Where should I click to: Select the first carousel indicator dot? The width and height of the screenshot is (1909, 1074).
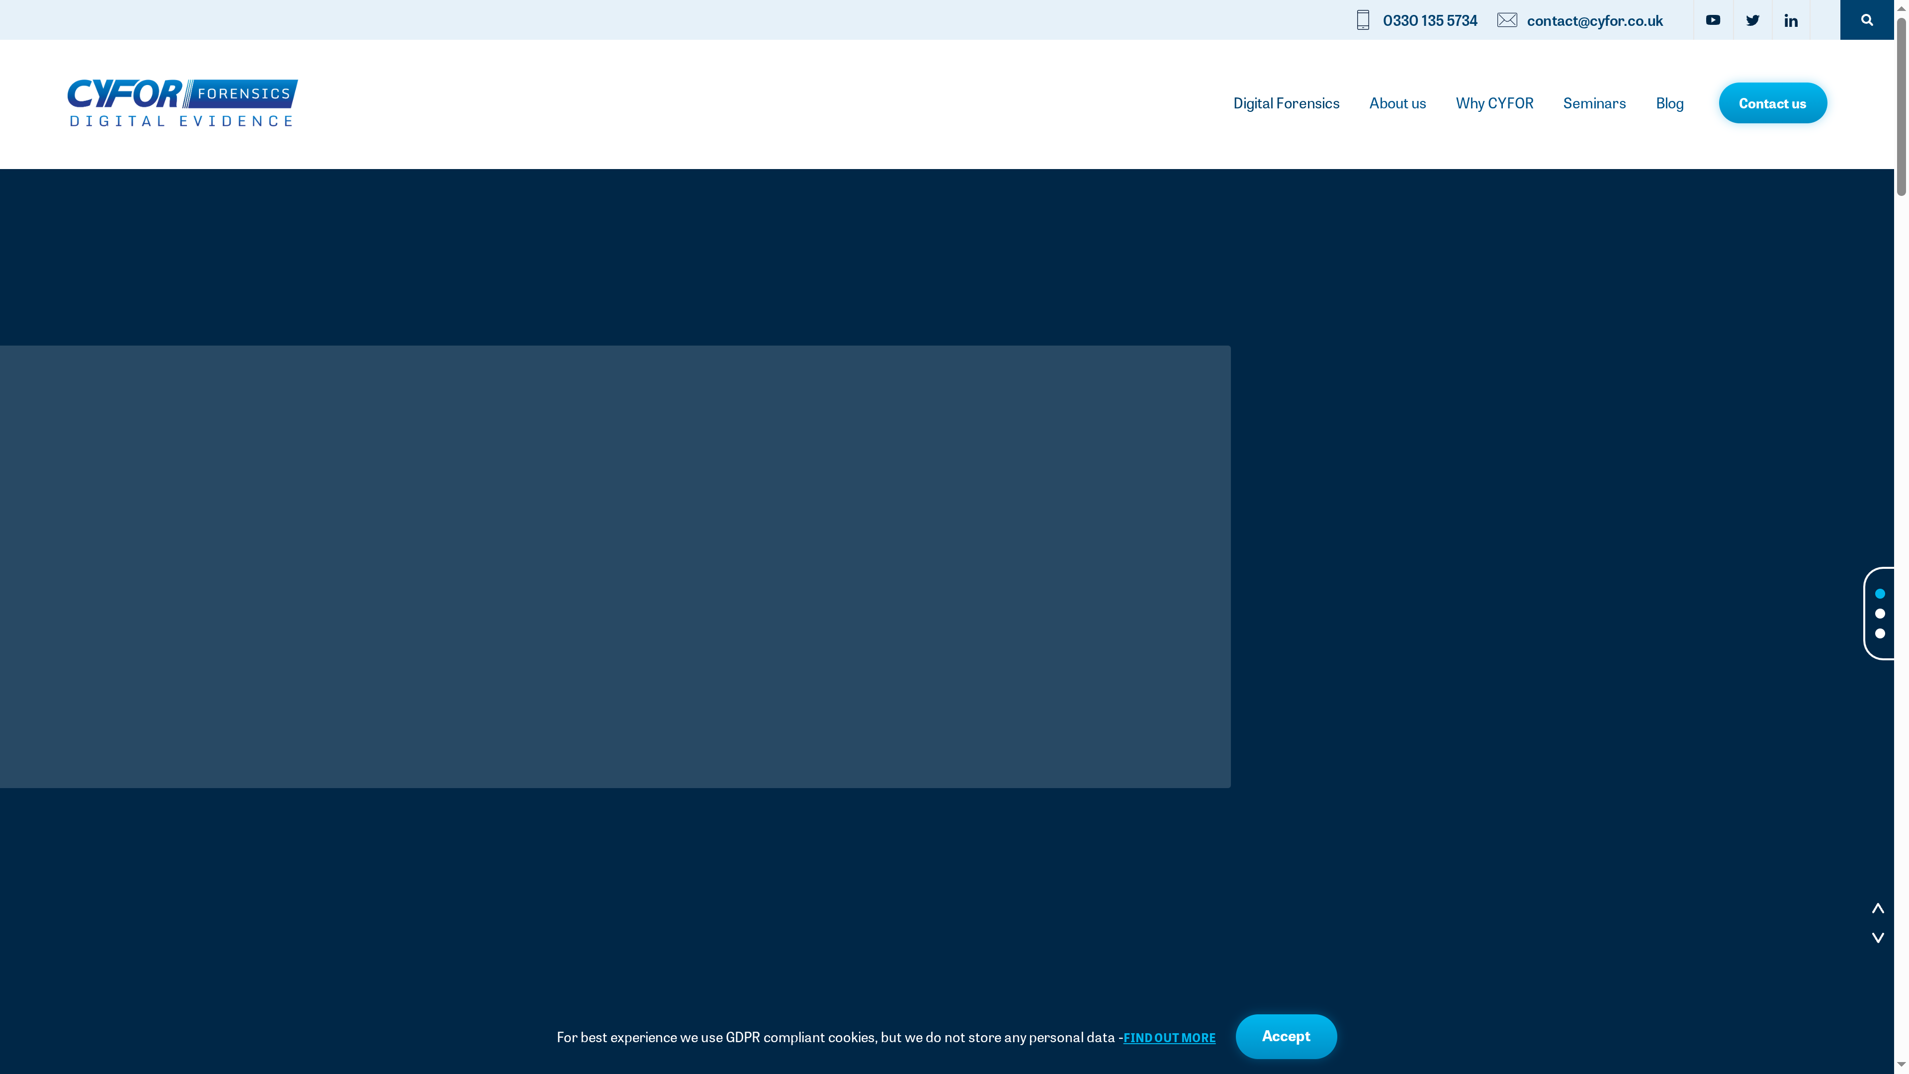pos(1880,593)
